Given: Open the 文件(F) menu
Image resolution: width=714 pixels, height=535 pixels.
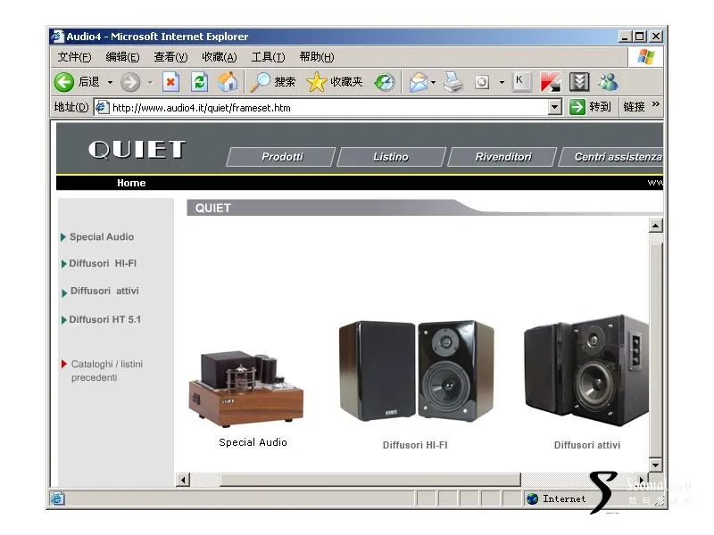Looking at the screenshot, I should click(74, 57).
